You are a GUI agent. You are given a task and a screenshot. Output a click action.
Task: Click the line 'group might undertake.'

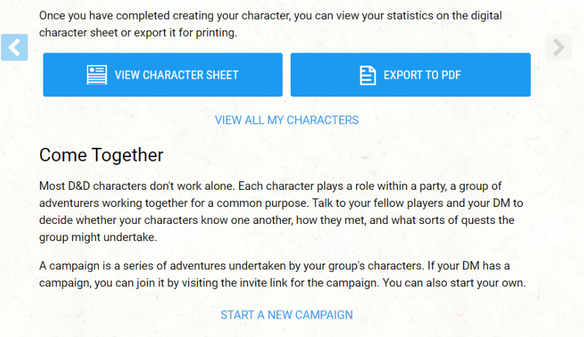click(98, 237)
